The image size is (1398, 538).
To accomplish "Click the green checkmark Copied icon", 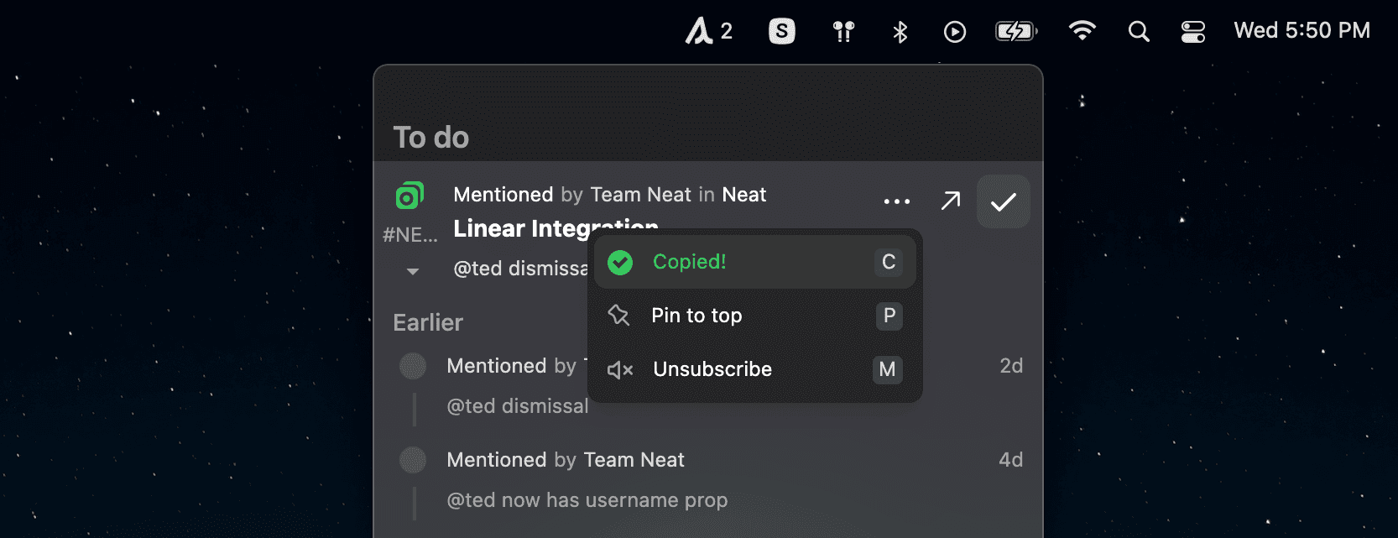I will [620, 263].
